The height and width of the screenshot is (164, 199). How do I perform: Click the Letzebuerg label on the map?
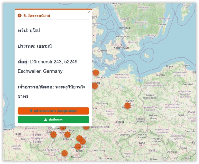point(51,150)
